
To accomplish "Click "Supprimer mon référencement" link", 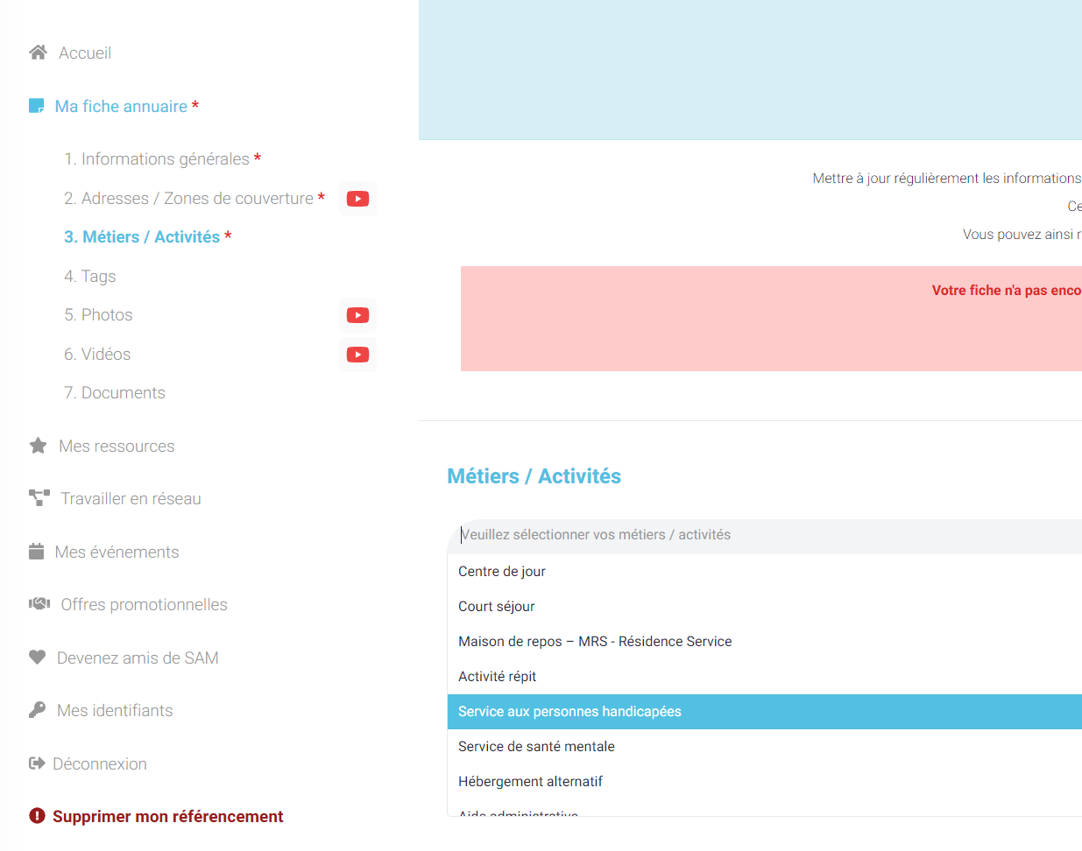I will pos(167,817).
